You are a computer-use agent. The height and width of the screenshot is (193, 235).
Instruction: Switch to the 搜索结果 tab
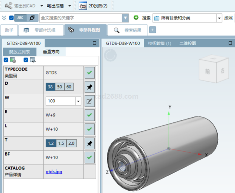131,30
